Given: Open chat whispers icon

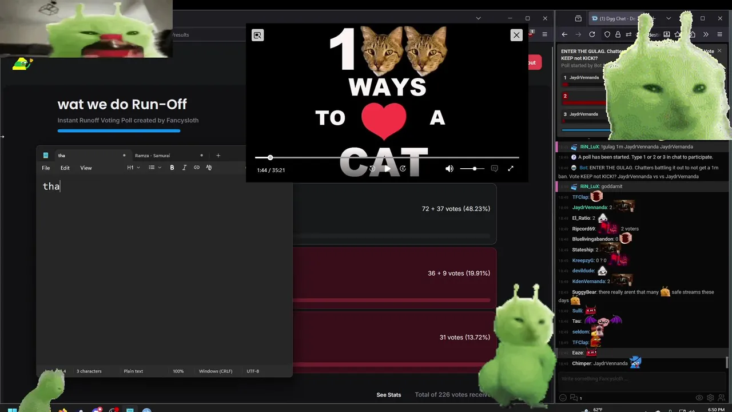Looking at the screenshot, I should point(574,398).
